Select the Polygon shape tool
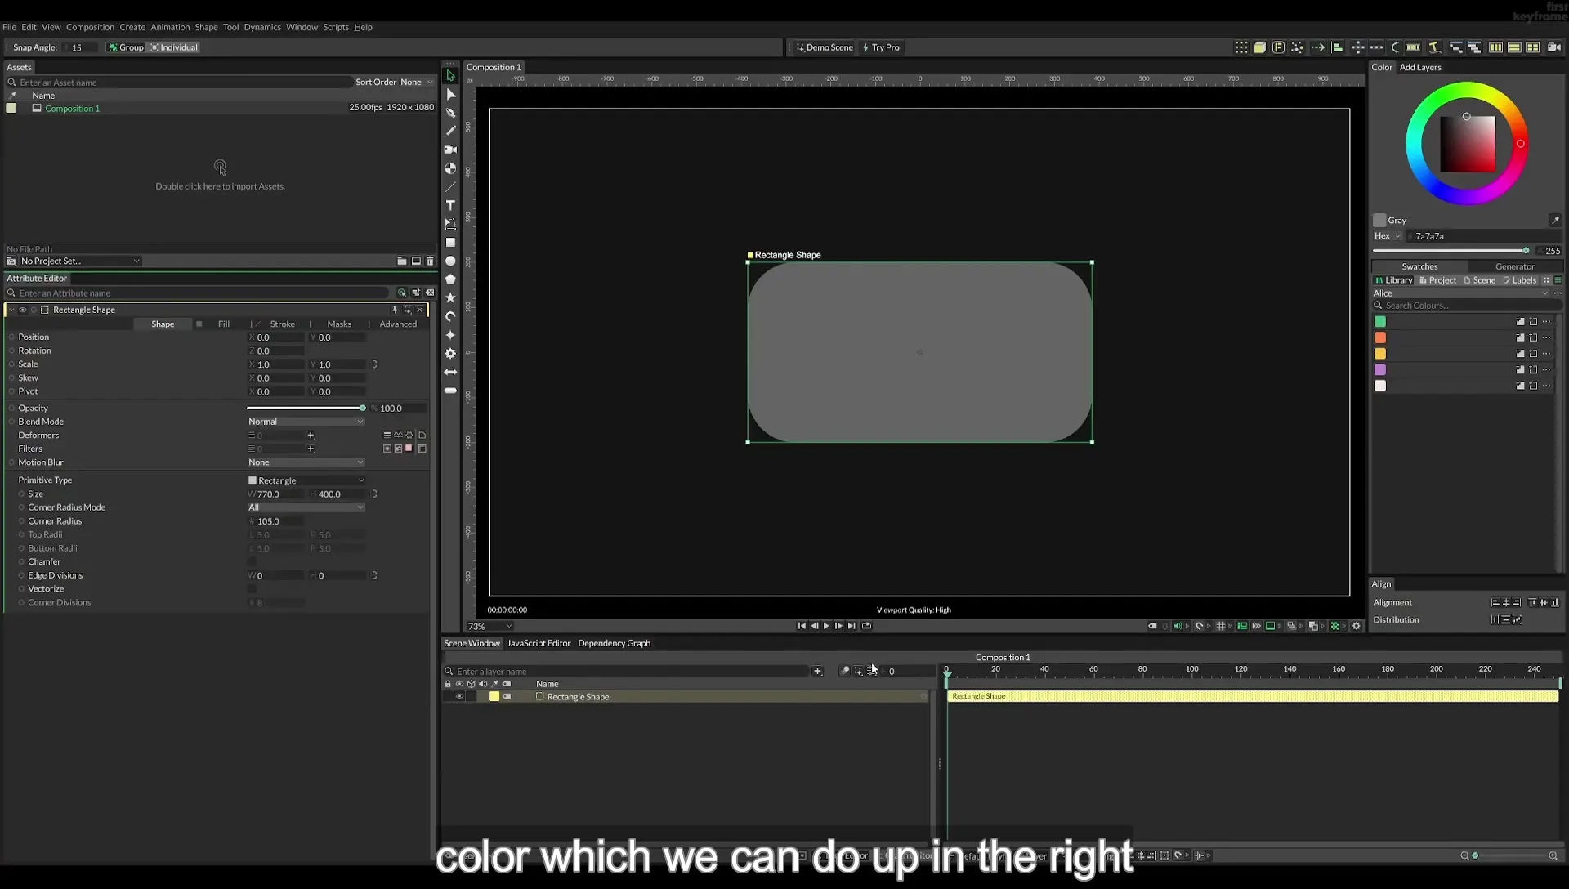 coord(450,279)
